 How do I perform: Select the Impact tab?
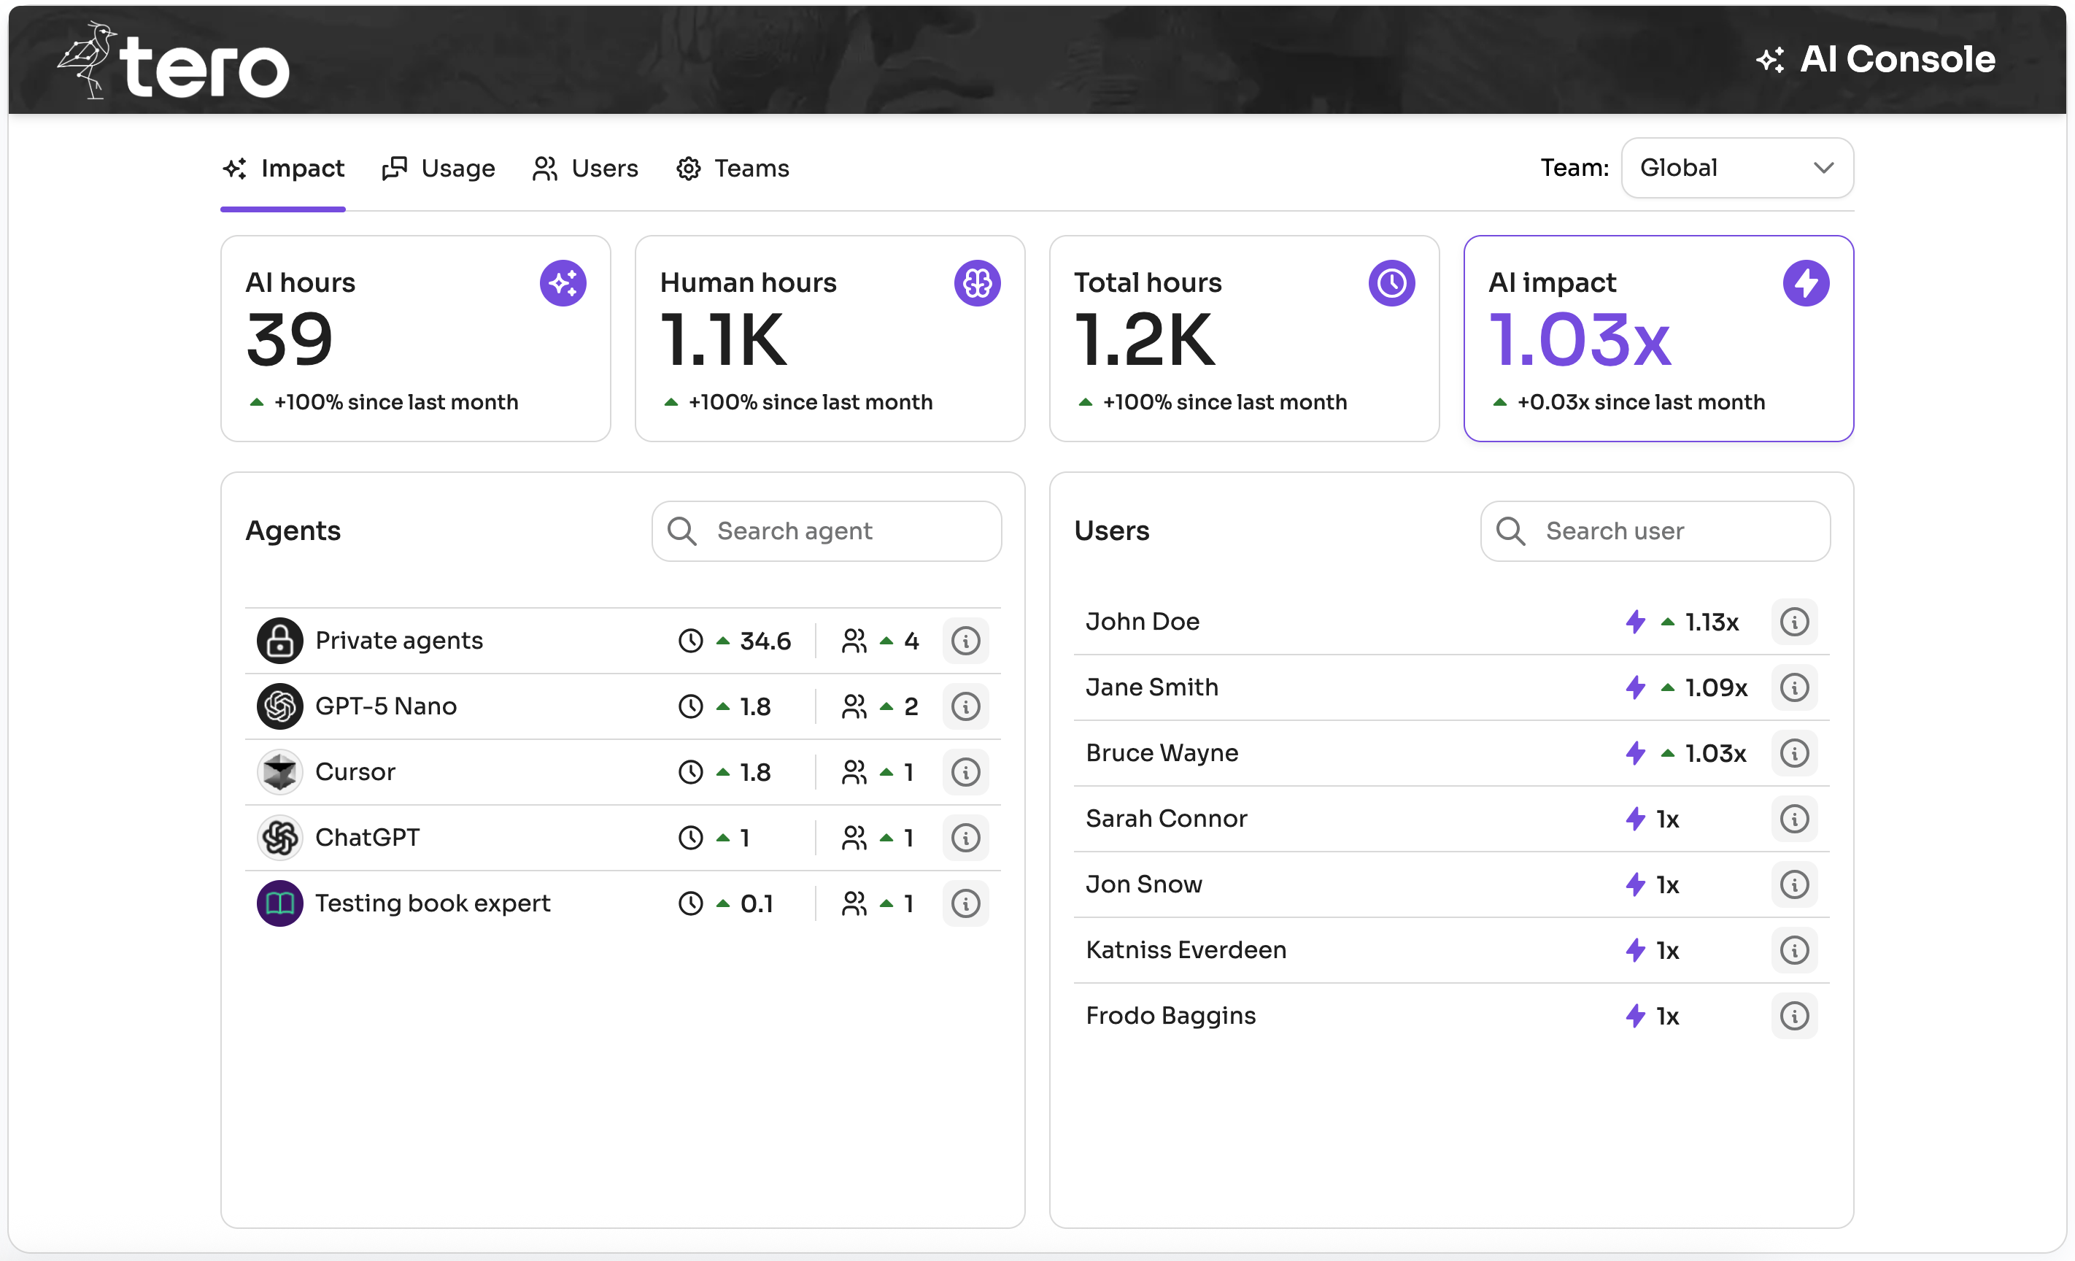pyautogui.click(x=284, y=169)
